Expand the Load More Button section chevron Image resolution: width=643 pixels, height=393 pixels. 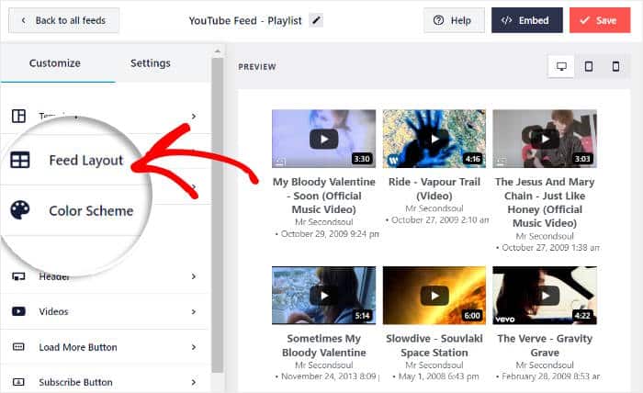194,347
